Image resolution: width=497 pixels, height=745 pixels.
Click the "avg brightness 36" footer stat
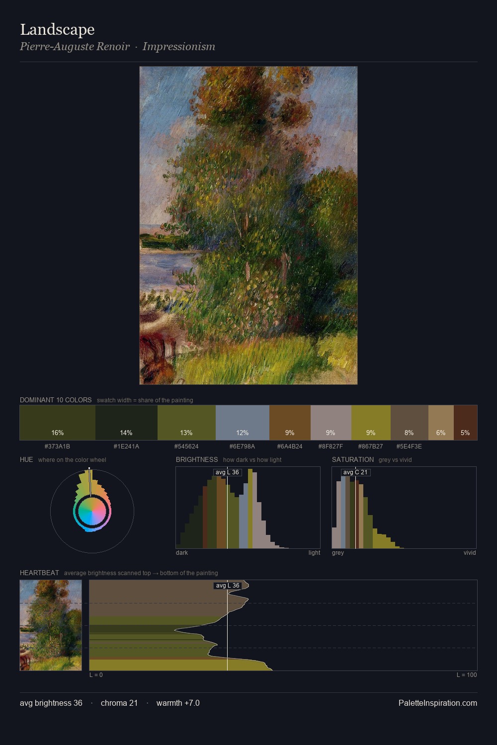51,703
